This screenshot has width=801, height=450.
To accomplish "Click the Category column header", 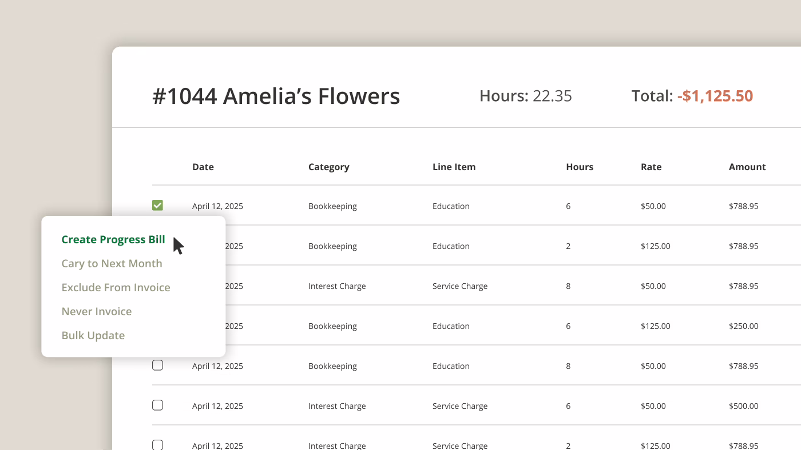I will (x=328, y=167).
